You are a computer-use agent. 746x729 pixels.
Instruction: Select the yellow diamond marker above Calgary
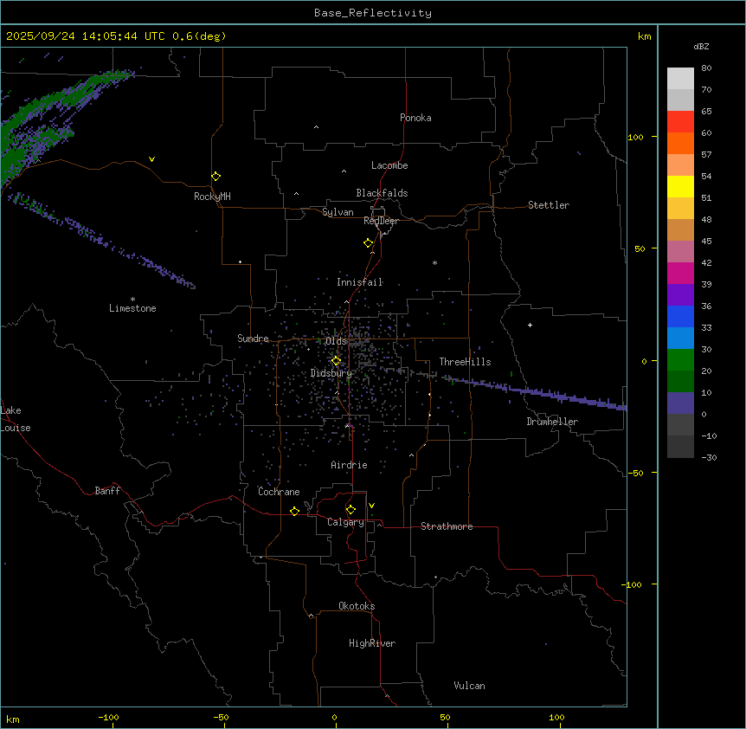[x=350, y=509]
